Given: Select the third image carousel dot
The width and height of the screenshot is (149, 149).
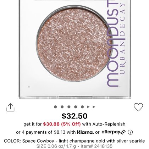Looking at the screenshot, I should tap(69, 107).
